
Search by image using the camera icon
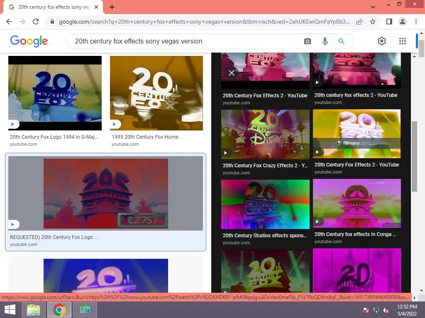pos(308,41)
